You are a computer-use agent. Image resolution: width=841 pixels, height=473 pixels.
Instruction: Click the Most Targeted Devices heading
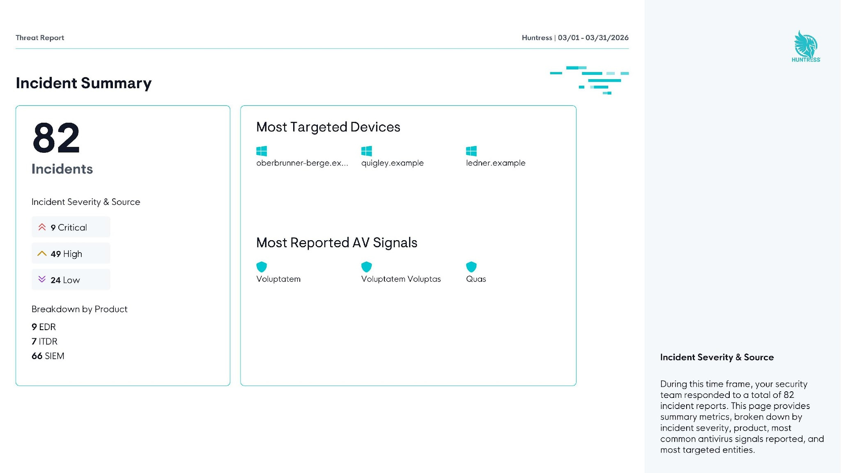click(x=328, y=127)
